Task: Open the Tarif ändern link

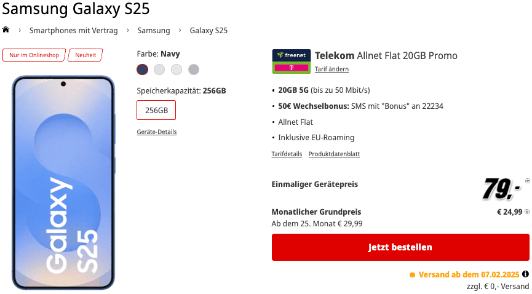Action: (332, 69)
